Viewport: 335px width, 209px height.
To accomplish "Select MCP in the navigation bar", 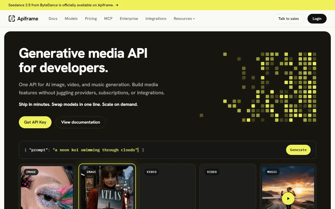I will [108, 19].
